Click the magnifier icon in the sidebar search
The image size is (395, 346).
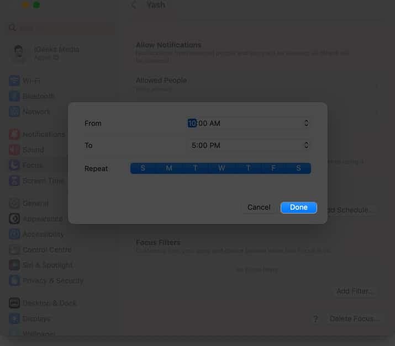click(12, 28)
